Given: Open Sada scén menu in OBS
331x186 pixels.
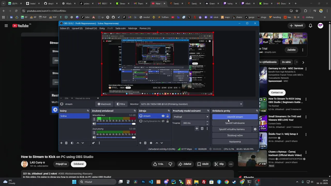Looking at the screenshot, I should (121, 28).
